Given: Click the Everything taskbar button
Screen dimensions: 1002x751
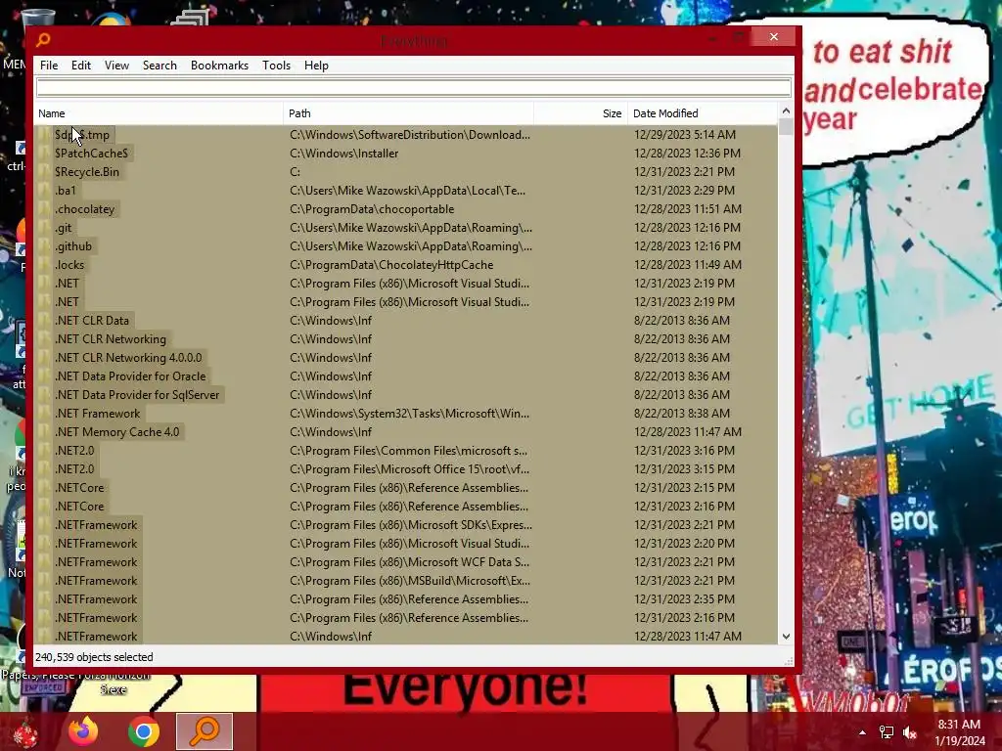Looking at the screenshot, I should pyautogui.click(x=205, y=731).
